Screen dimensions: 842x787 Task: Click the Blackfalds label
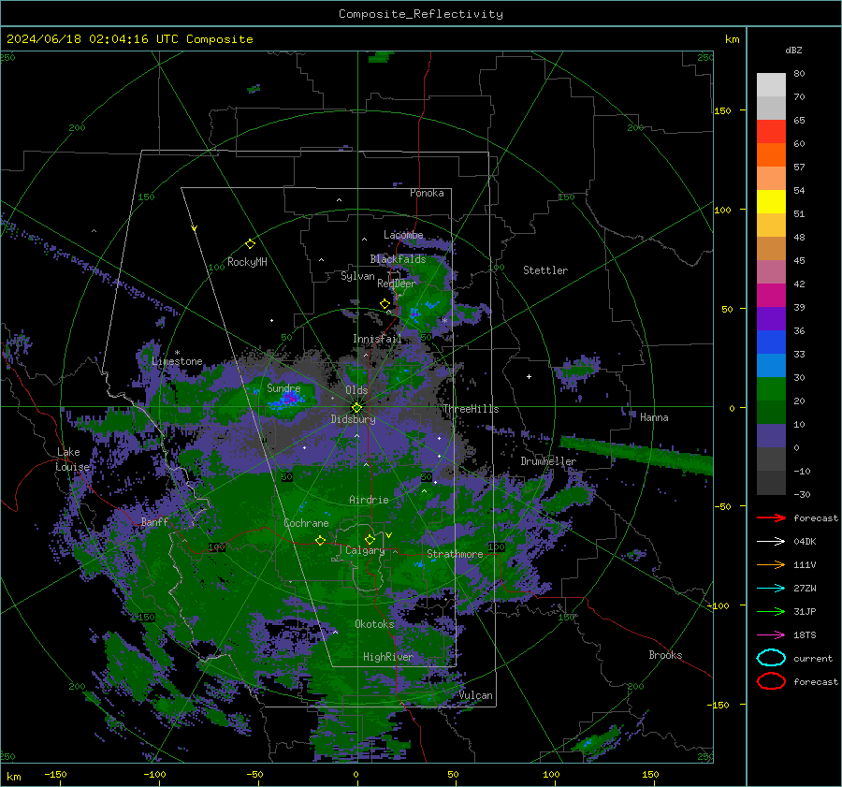tap(398, 259)
